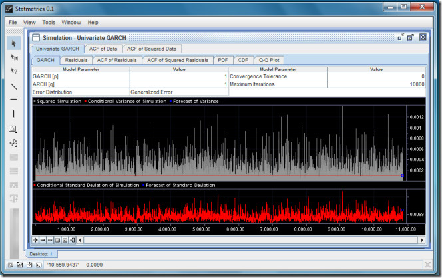
Task: Click the greyed icon at status bar's right end
Action: pos(427,265)
